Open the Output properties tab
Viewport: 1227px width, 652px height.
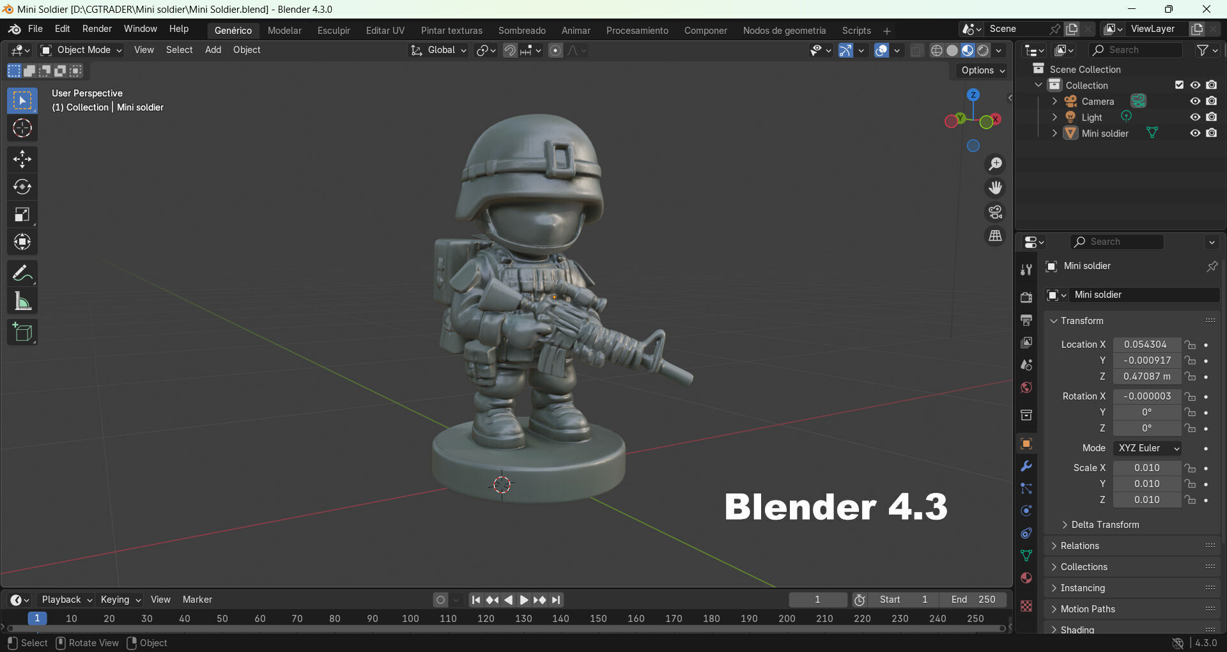[x=1026, y=320]
